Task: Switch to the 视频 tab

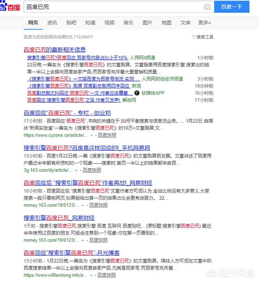Action: (x=109, y=23)
